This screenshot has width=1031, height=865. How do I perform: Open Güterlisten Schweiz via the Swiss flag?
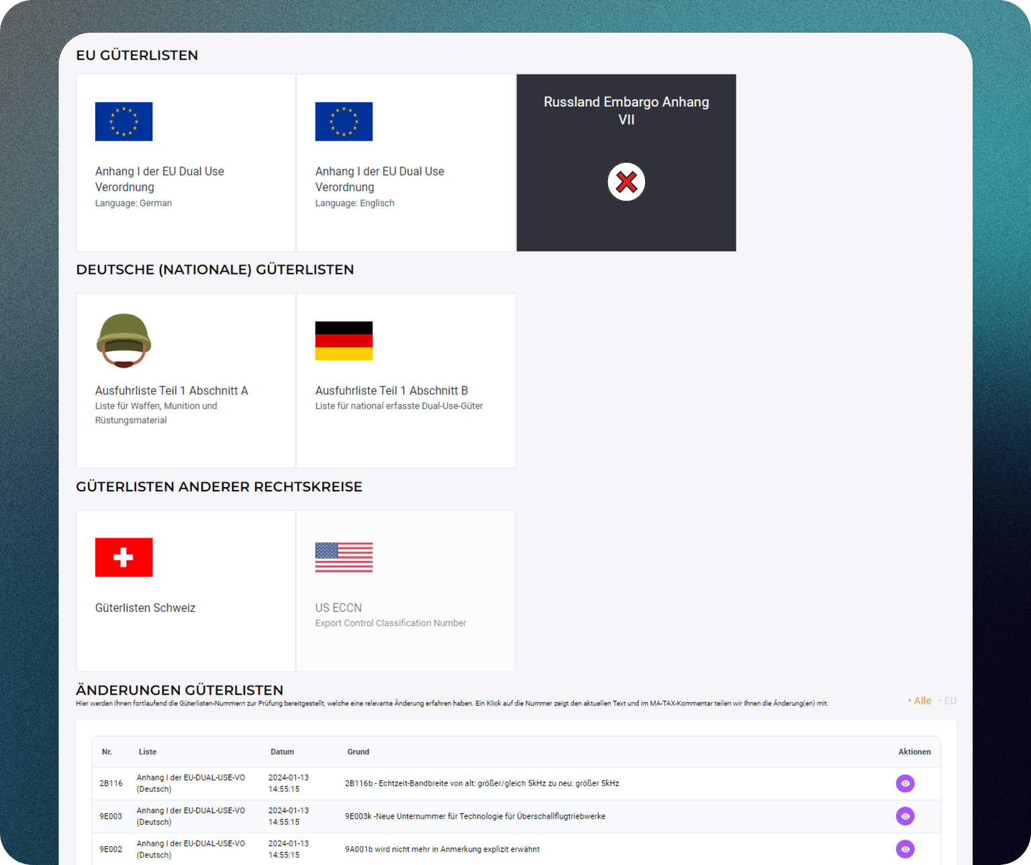tap(124, 557)
